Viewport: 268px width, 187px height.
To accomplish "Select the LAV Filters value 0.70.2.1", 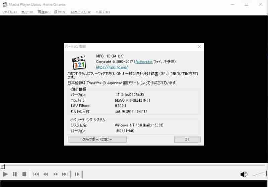I will [x=121, y=106].
